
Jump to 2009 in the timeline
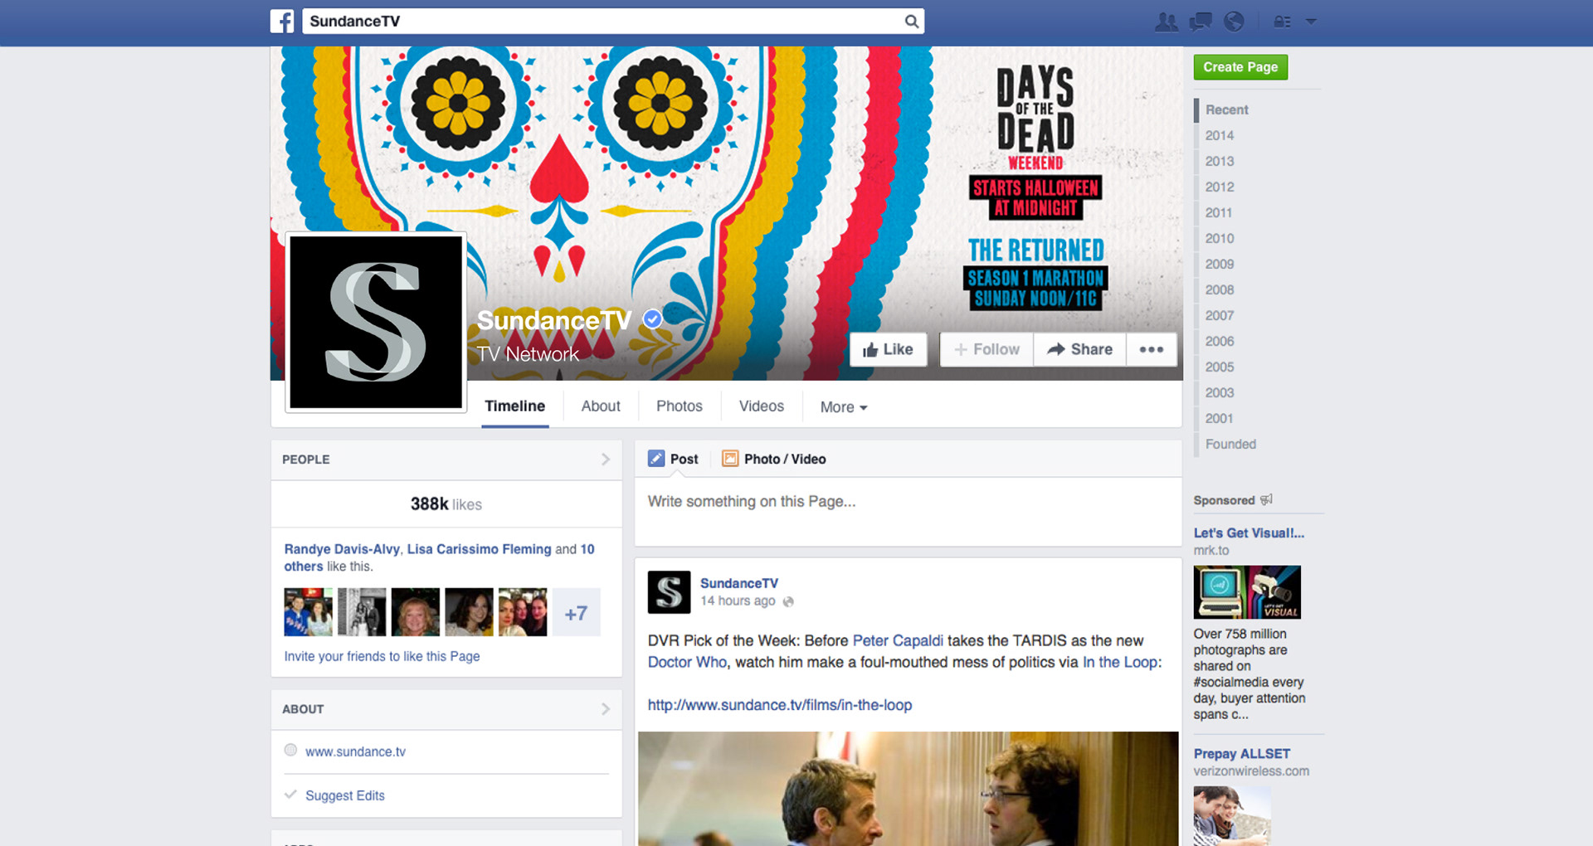(1220, 264)
